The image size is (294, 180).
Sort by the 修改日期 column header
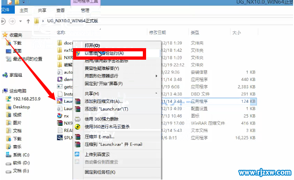tap(158, 33)
